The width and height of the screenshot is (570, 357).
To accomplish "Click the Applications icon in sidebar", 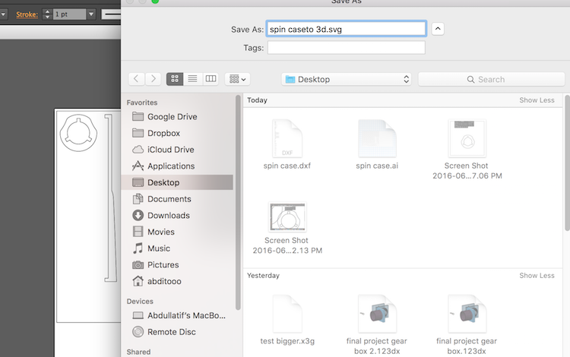I will 138,166.
